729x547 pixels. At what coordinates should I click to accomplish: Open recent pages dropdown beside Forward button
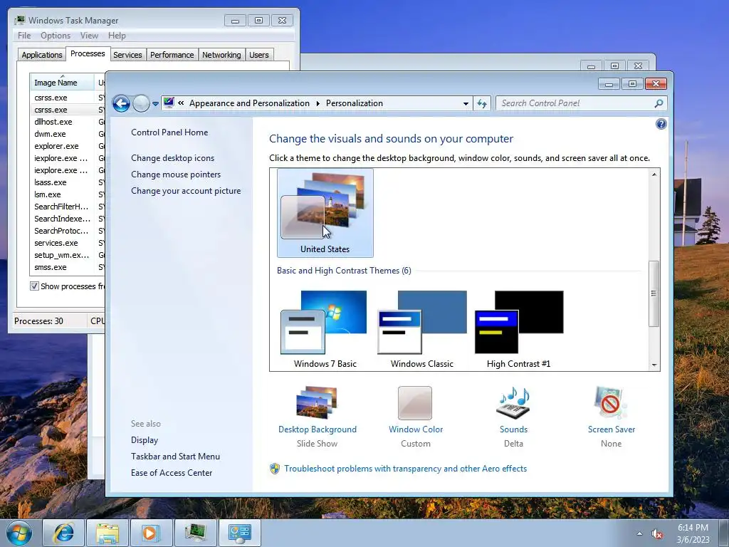point(155,104)
